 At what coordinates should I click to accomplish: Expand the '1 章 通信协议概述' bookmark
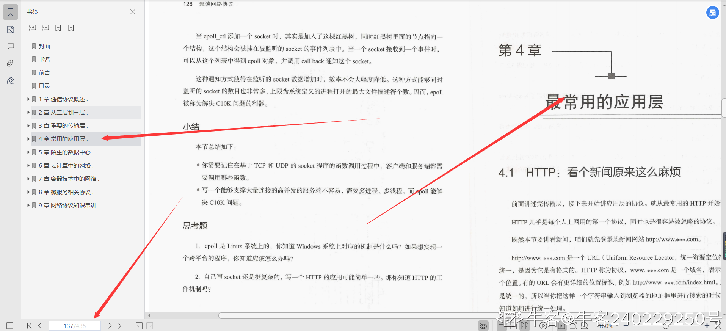(28, 99)
